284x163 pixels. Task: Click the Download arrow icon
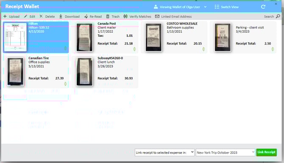click(61, 16)
